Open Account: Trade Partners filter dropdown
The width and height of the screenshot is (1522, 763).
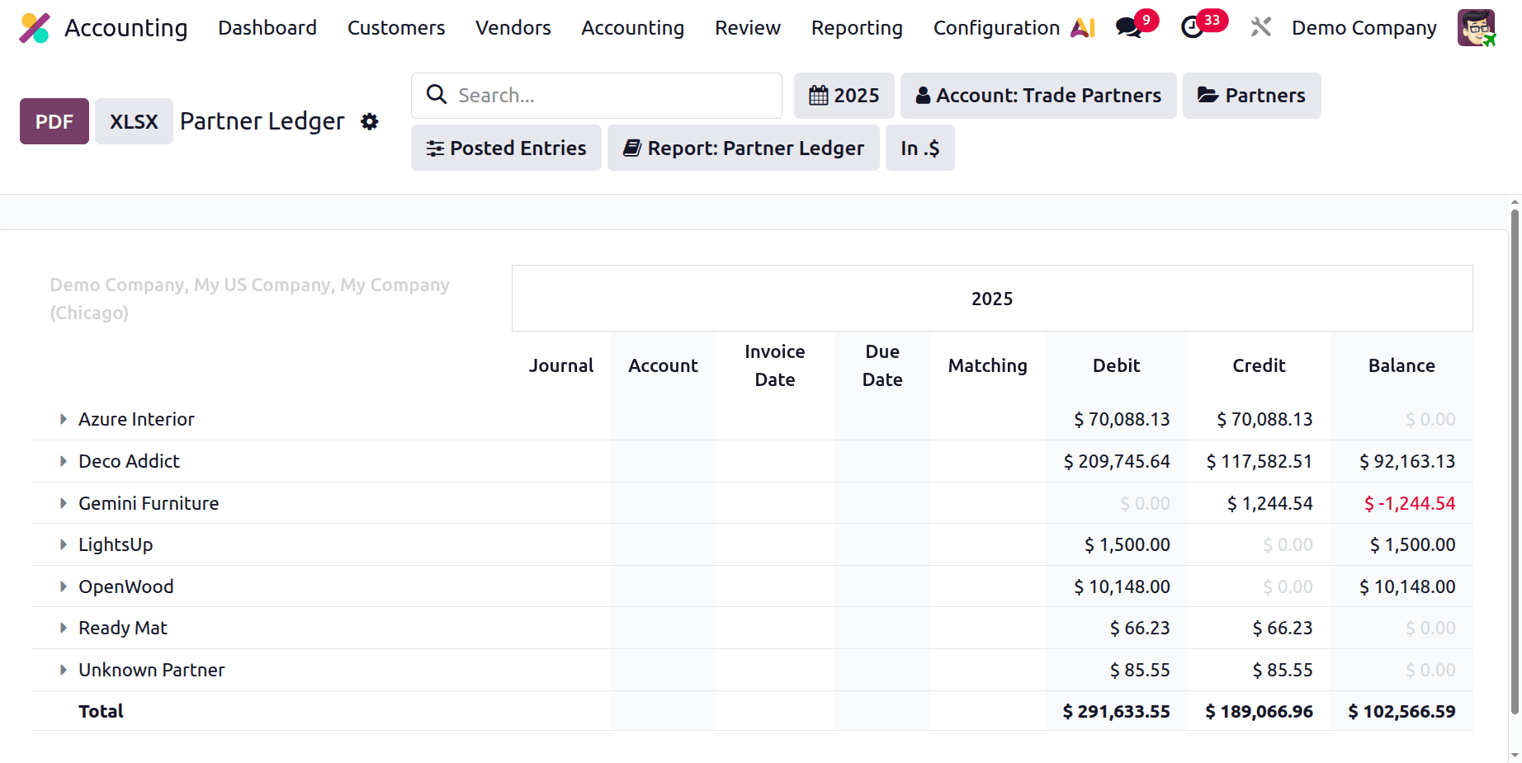(x=1038, y=96)
